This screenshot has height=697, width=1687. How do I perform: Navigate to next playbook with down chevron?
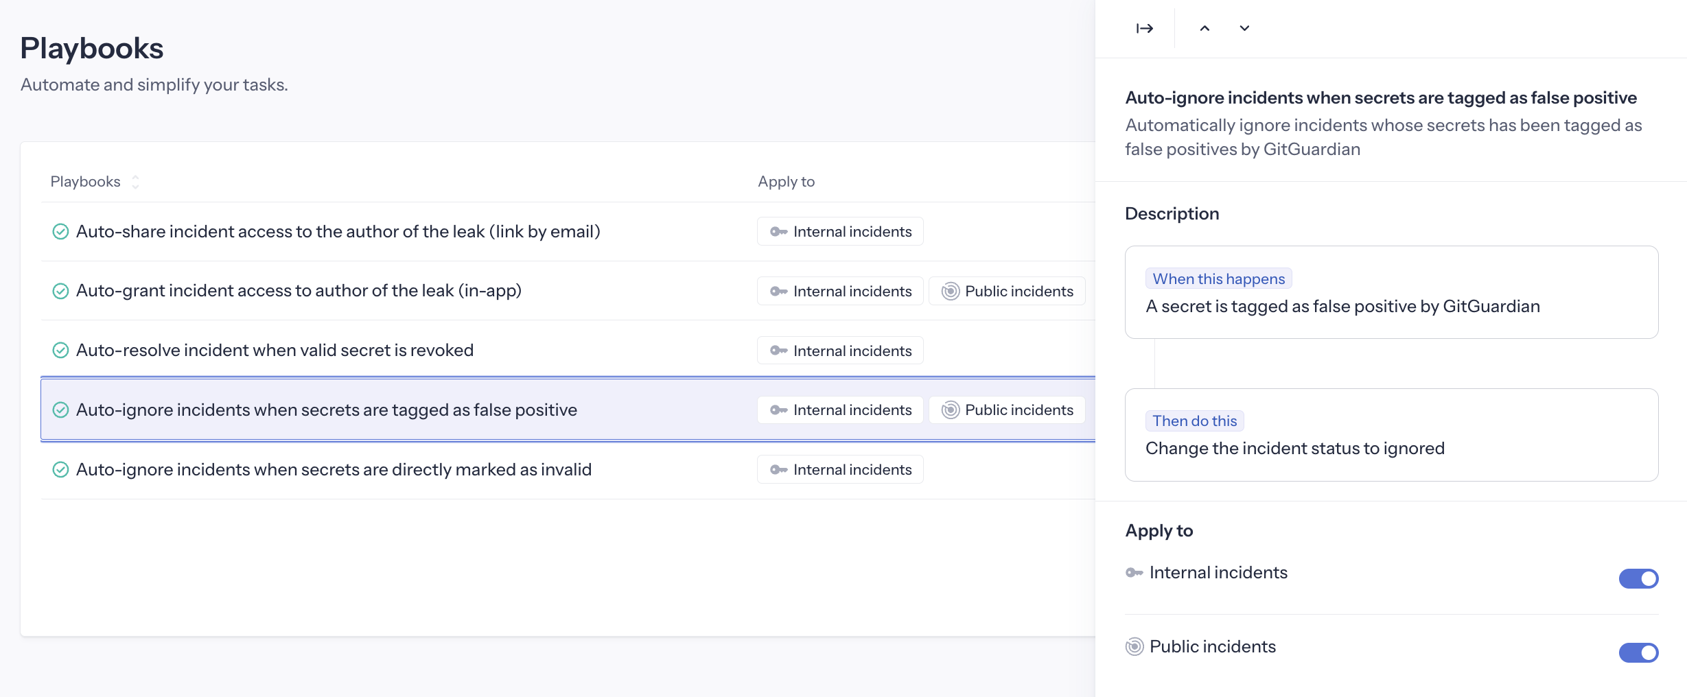pos(1244,28)
